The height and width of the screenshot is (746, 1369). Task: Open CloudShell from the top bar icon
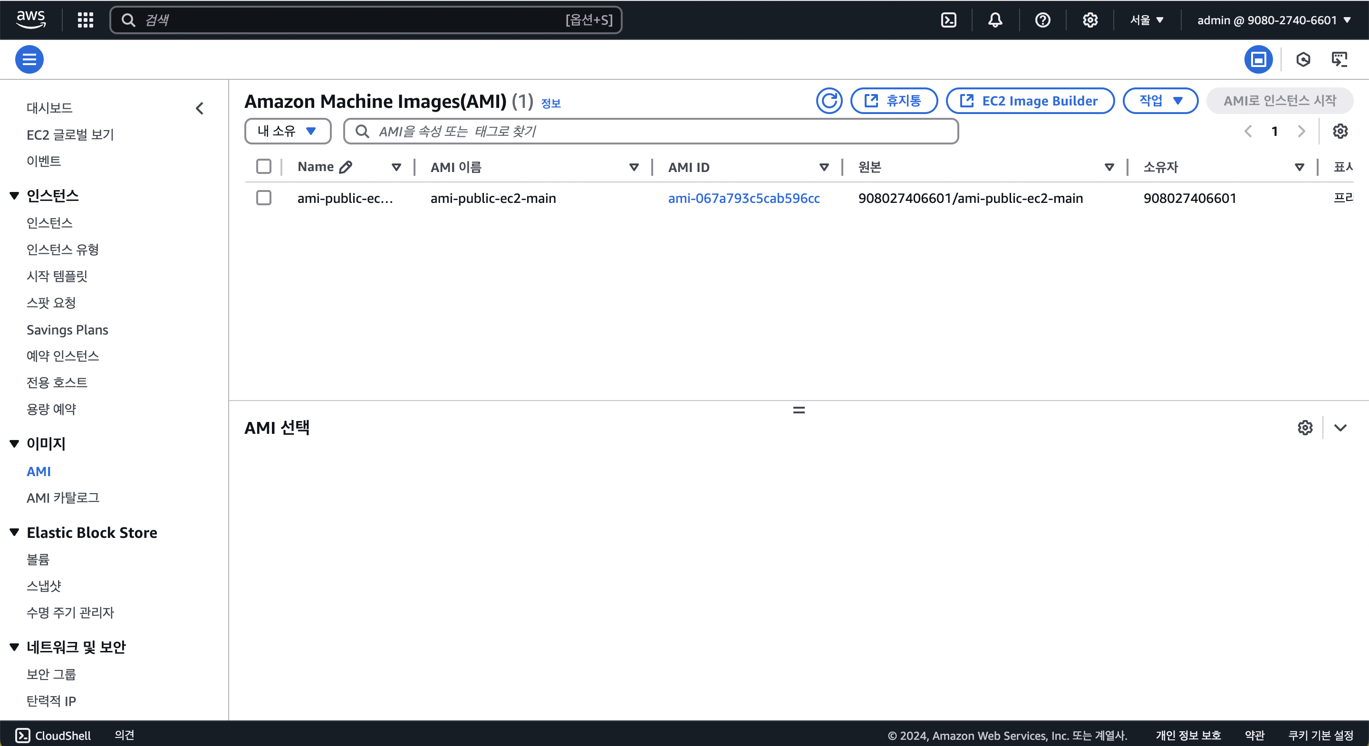pyautogui.click(x=949, y=20)
